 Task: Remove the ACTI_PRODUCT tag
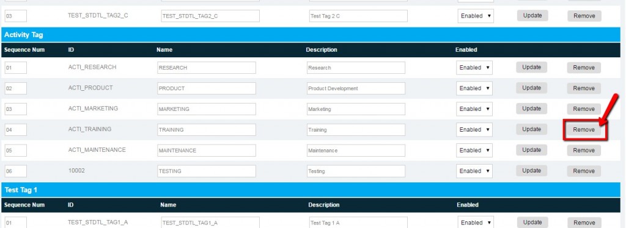[x=584, y=88]
